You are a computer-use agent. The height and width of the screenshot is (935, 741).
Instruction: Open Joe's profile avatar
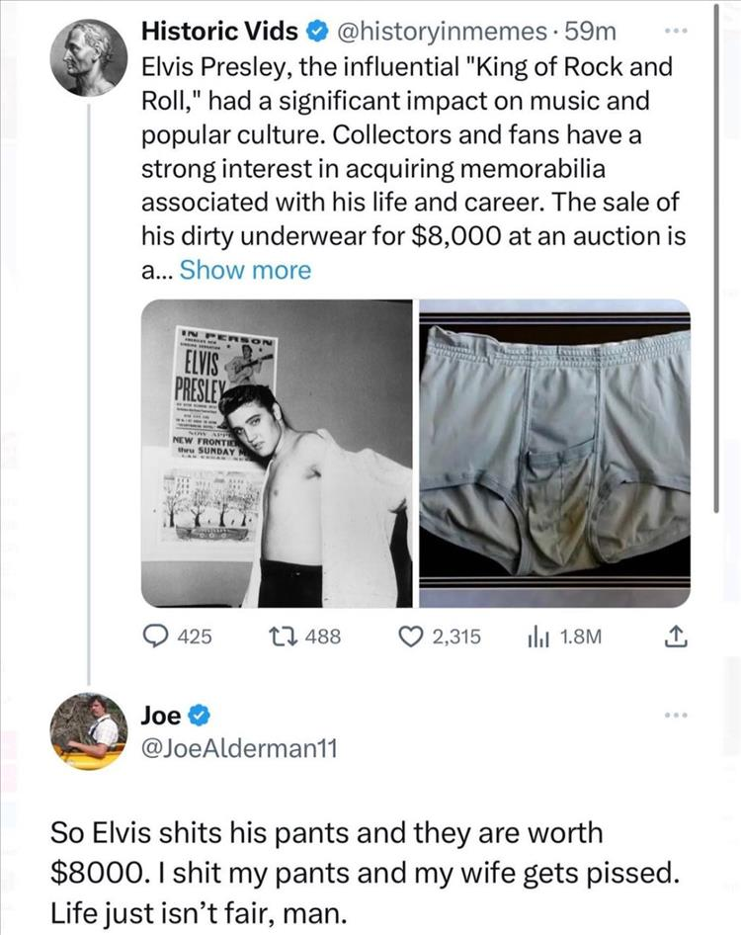tap(89, 731)
